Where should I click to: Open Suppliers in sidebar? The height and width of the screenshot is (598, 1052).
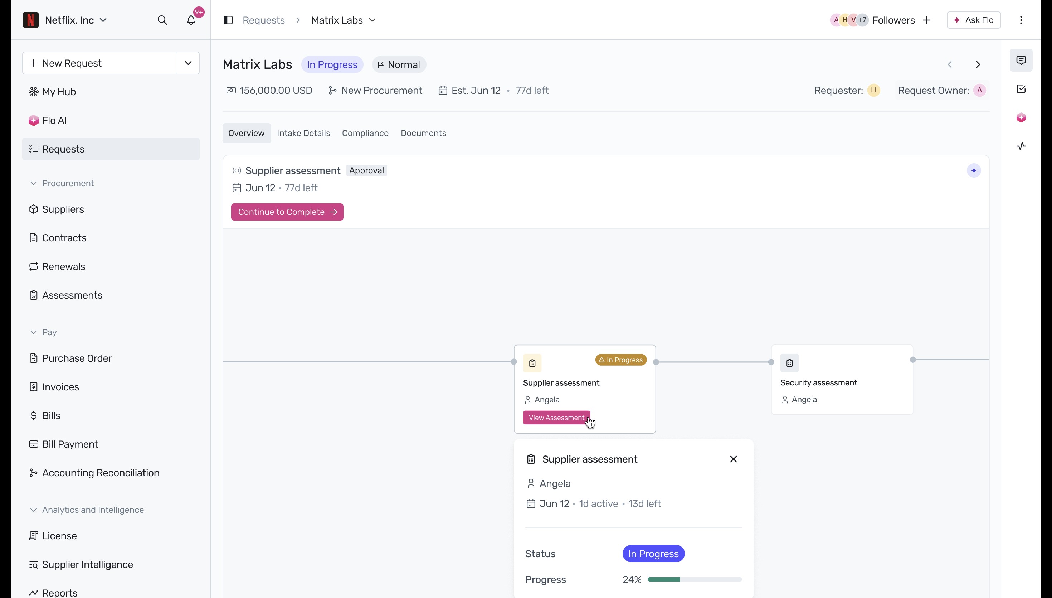111,209
